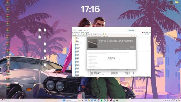Click Windows in the OpenIV status bar
181x102 pixels.
(144, 76)
